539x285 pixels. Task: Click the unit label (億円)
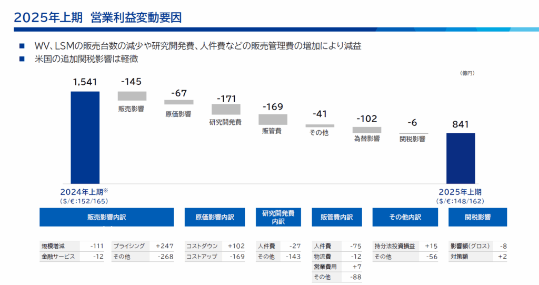click(467, 73)
